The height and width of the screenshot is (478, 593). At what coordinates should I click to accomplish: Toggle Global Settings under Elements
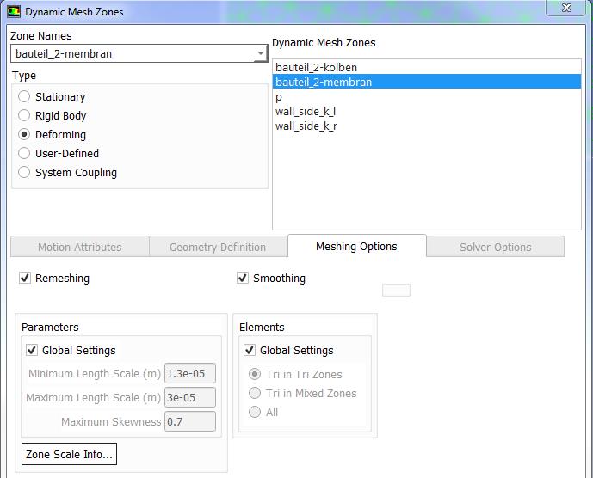click(250, 350)
